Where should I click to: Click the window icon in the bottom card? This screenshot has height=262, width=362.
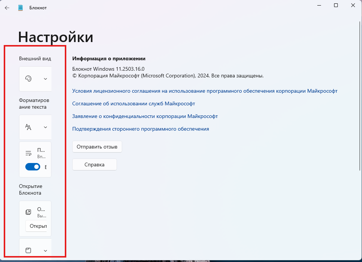(x=28, y=250)
